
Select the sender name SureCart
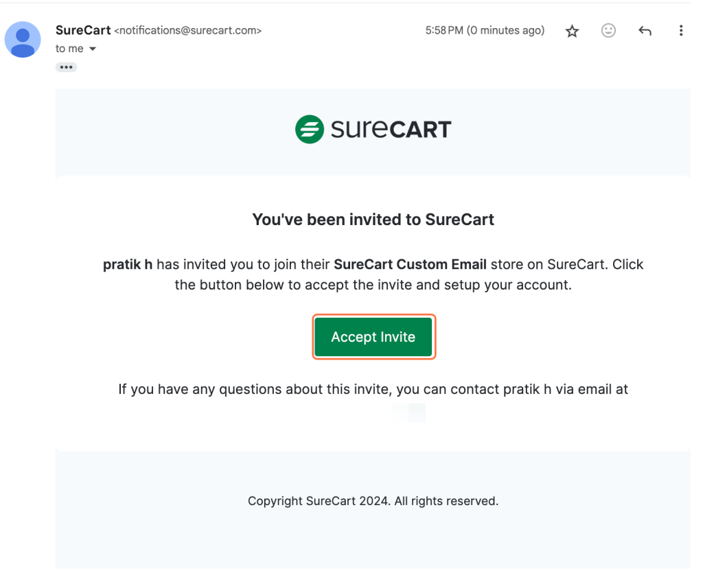[83, 30]
